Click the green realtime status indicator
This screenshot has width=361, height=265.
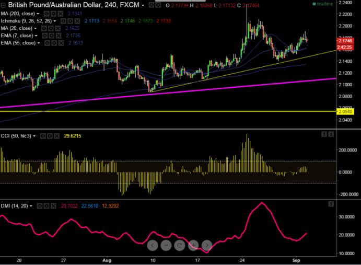pyautogui.click(x=323, y=4)
